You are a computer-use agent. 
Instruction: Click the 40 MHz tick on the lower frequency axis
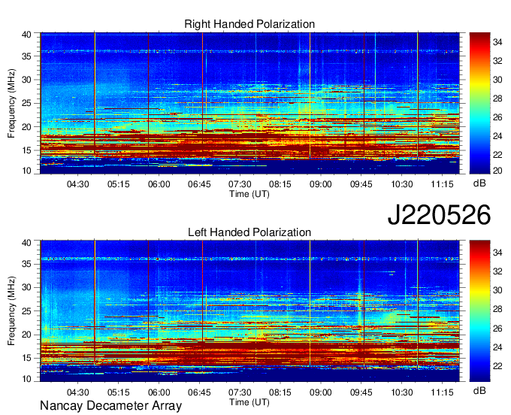tap(27, 243)
